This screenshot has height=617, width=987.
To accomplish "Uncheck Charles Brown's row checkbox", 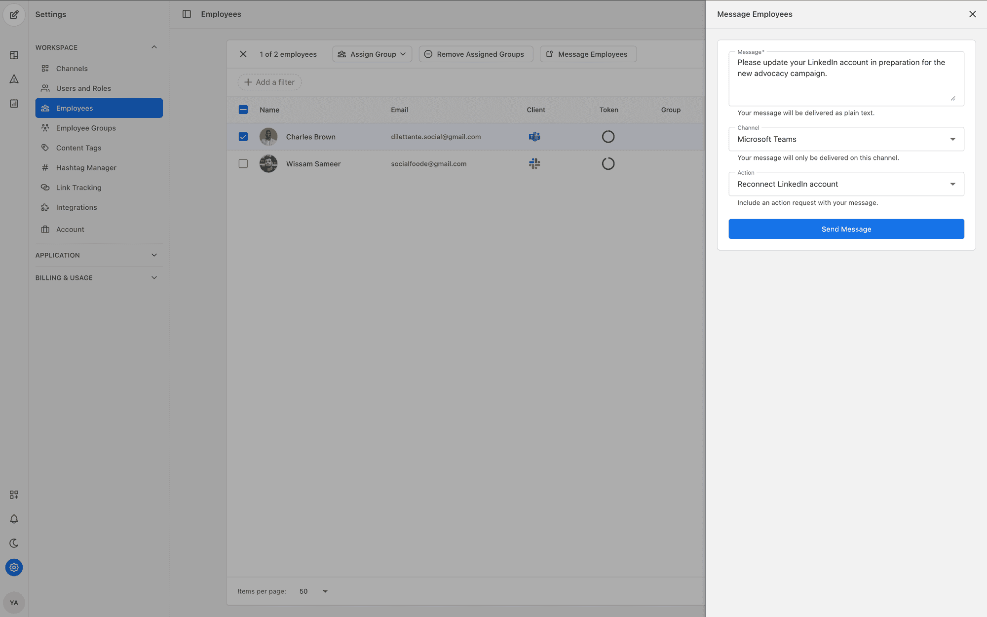I will pos(243,137).
